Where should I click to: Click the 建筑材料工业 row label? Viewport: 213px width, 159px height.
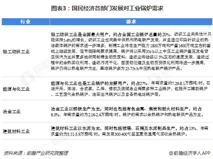(16, 131)
